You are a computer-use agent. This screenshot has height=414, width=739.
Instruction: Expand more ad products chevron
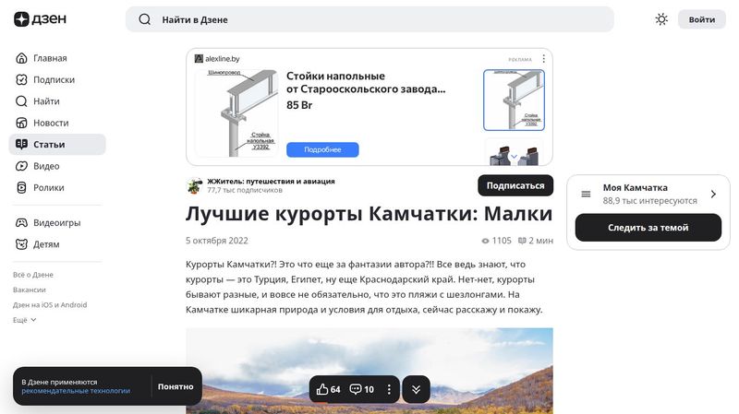[x=514, y=156]
